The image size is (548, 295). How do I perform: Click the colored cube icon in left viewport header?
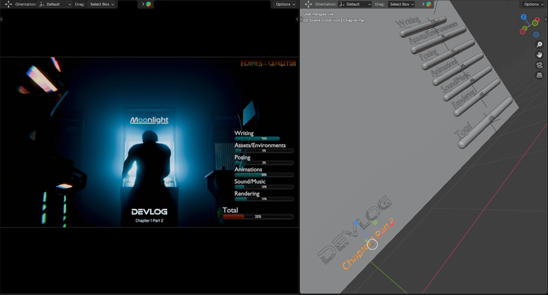148,4
